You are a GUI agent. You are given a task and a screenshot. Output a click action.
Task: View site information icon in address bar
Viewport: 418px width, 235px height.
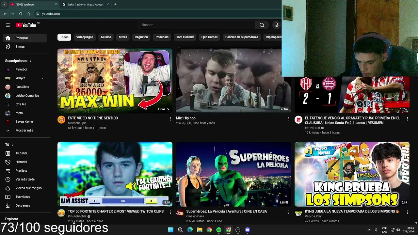click(38, 14)
